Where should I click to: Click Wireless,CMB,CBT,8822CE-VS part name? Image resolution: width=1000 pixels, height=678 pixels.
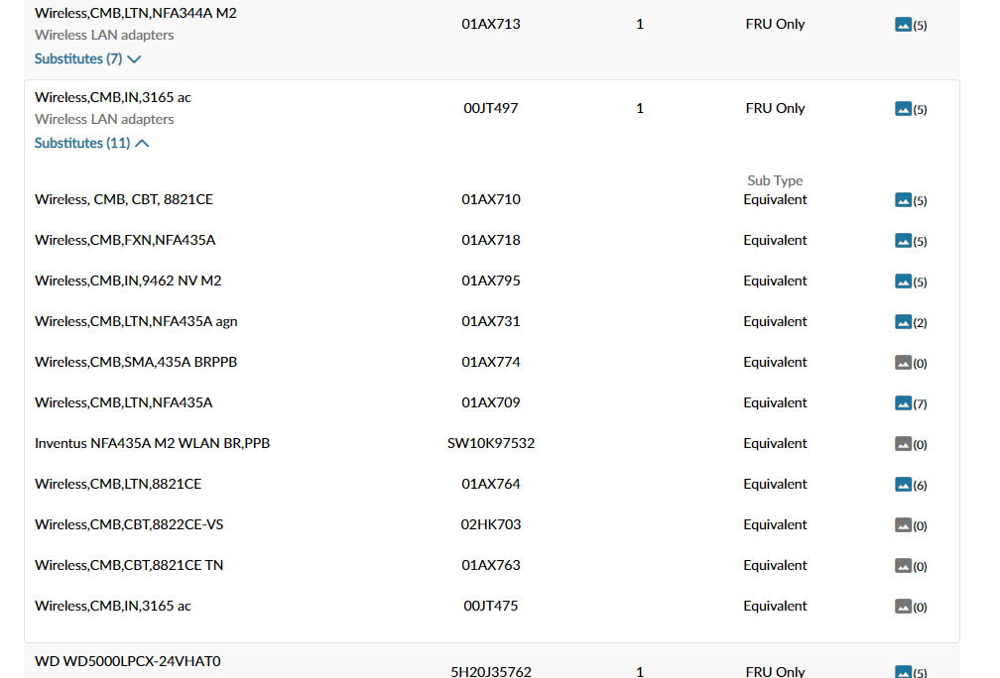click(129, 524)
